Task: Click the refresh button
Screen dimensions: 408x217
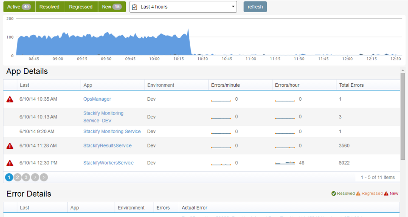Action: 255,7
